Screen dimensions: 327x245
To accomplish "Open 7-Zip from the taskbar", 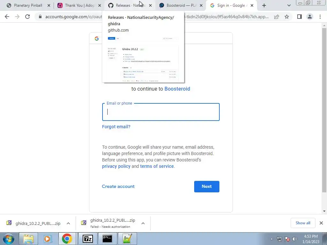I will pyautogui.click(x=87, y=239).
